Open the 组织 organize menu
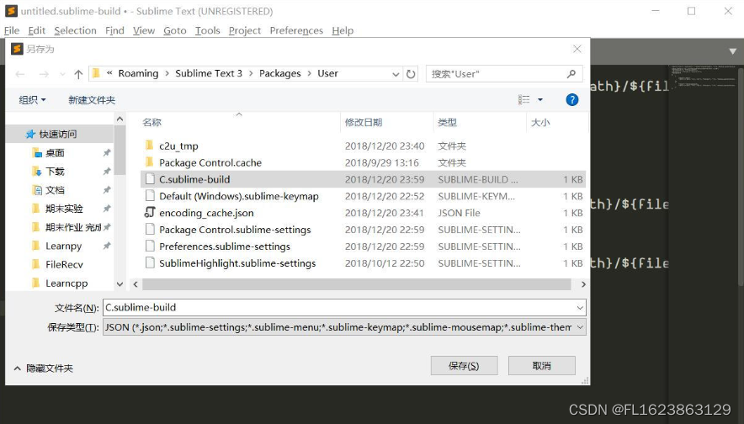The height and width of the screenshot is (424, 744). click(x=32, y=100)
